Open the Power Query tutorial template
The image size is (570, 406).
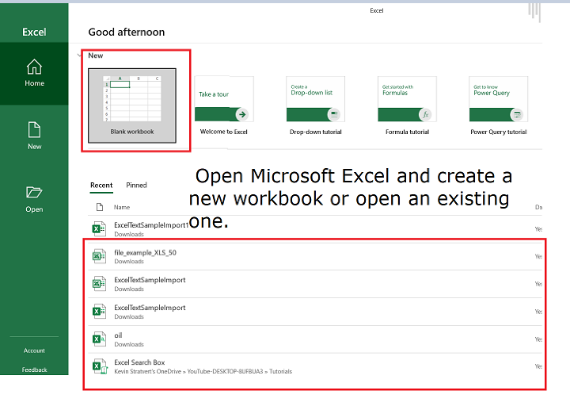499,106
